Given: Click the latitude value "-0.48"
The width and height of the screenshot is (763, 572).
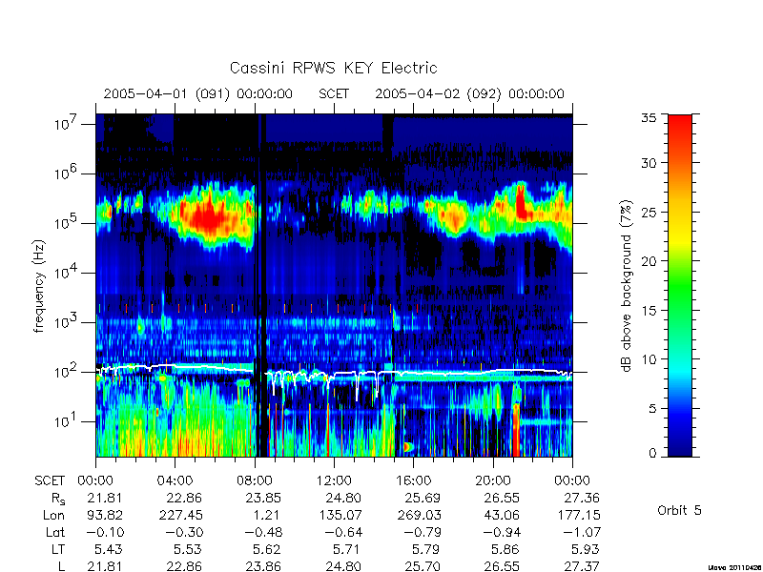Looking at the screenshot, I should pos(263,532).
